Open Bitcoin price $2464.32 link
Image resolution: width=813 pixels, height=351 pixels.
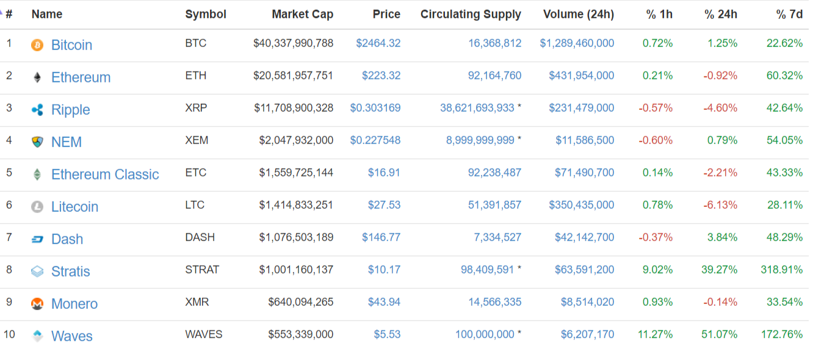(378, 43)
